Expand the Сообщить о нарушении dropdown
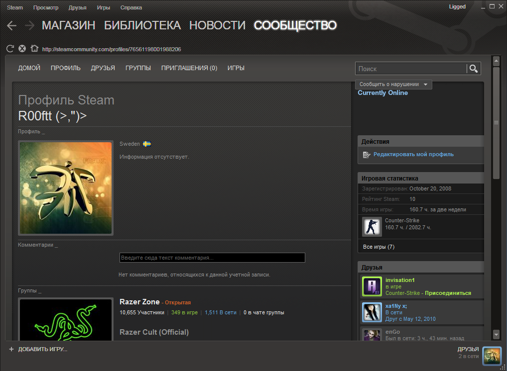This screenshot has height=371, width=507. pyautogui.click(x=393, y=84)
